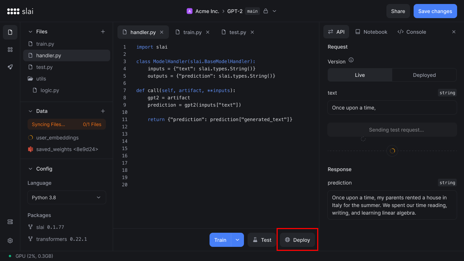The height and width of the screenshot is (261, 464).
Task: Close the handler.py tab
Action: point(162,32)
